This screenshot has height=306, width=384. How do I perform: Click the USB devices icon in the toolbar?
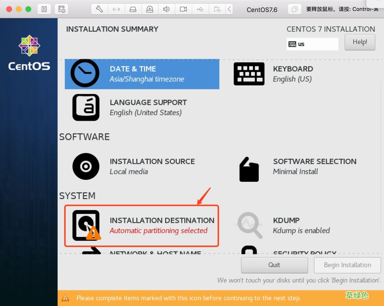(x=200, y=9)
